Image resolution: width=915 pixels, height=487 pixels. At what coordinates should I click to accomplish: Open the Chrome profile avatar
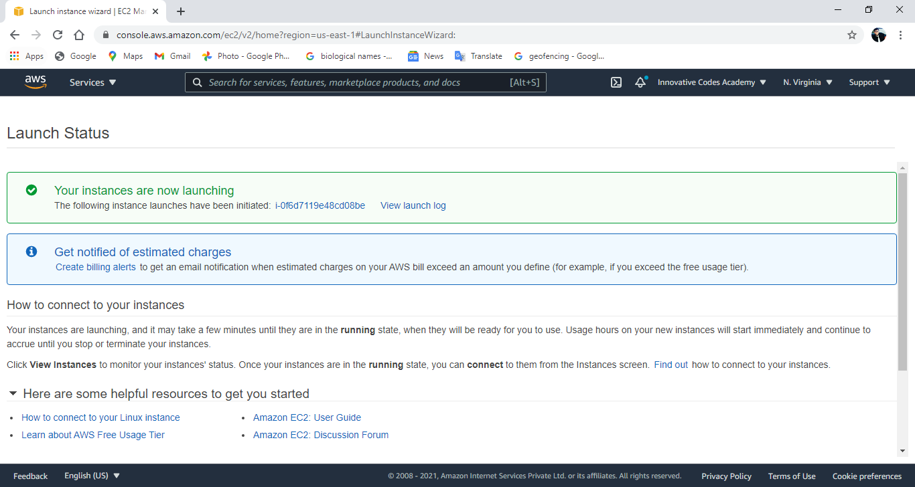878,34
